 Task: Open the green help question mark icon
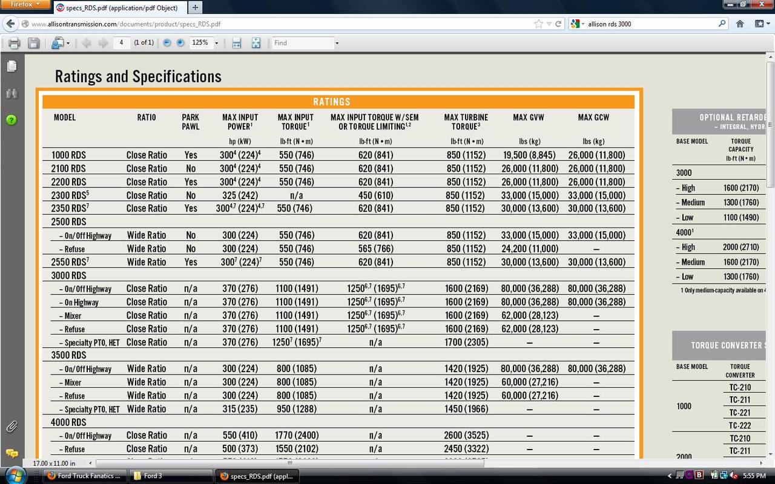pyautogui.click(x=12, y=120)
